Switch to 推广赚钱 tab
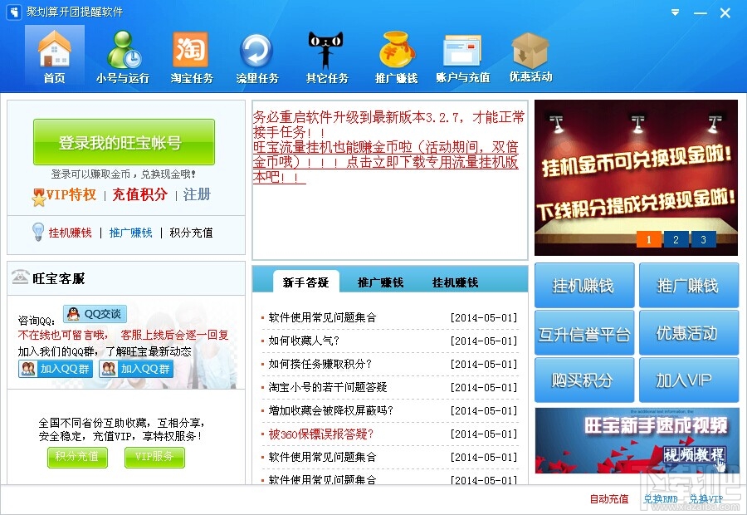Viewport: 747px width, 515px height. point(380,282)
